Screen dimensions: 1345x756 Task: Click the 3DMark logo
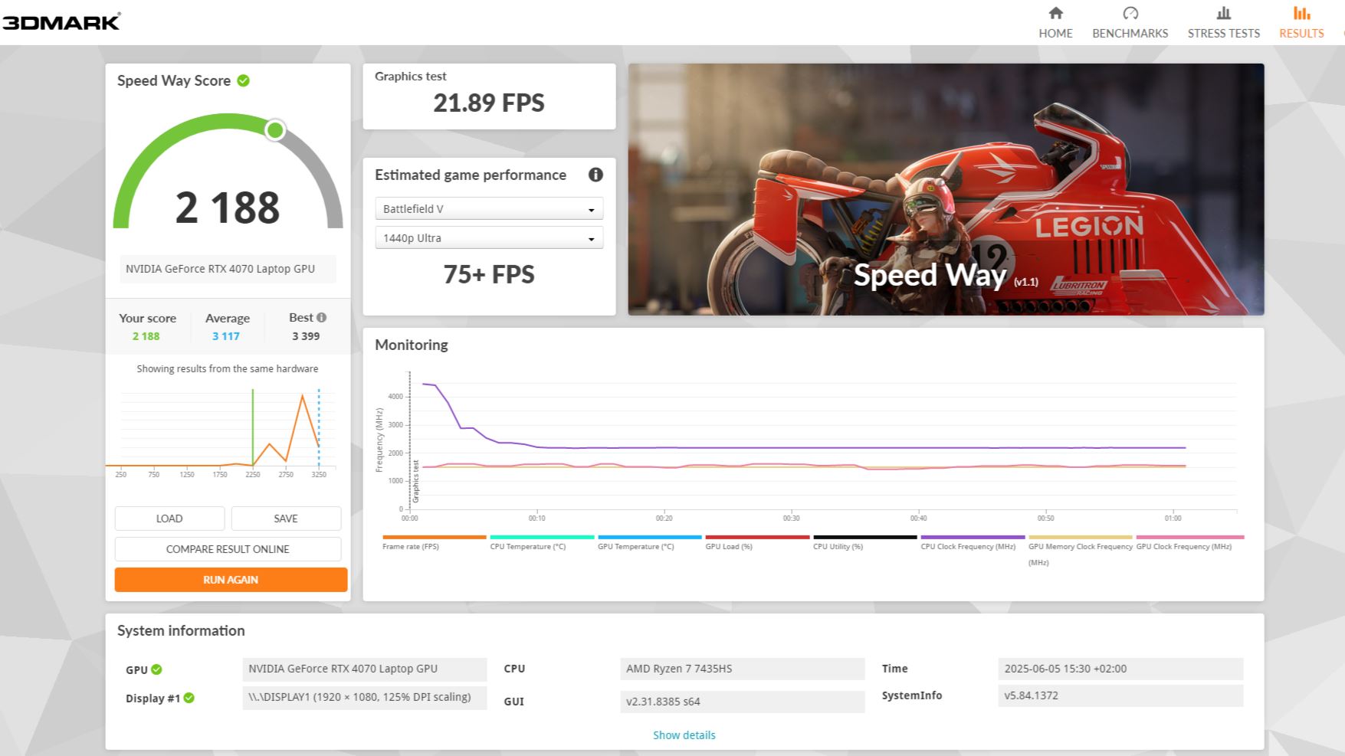pyautogui.click(x=61, y=22)
